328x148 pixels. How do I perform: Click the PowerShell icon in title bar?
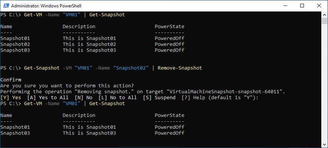(6, 6)
